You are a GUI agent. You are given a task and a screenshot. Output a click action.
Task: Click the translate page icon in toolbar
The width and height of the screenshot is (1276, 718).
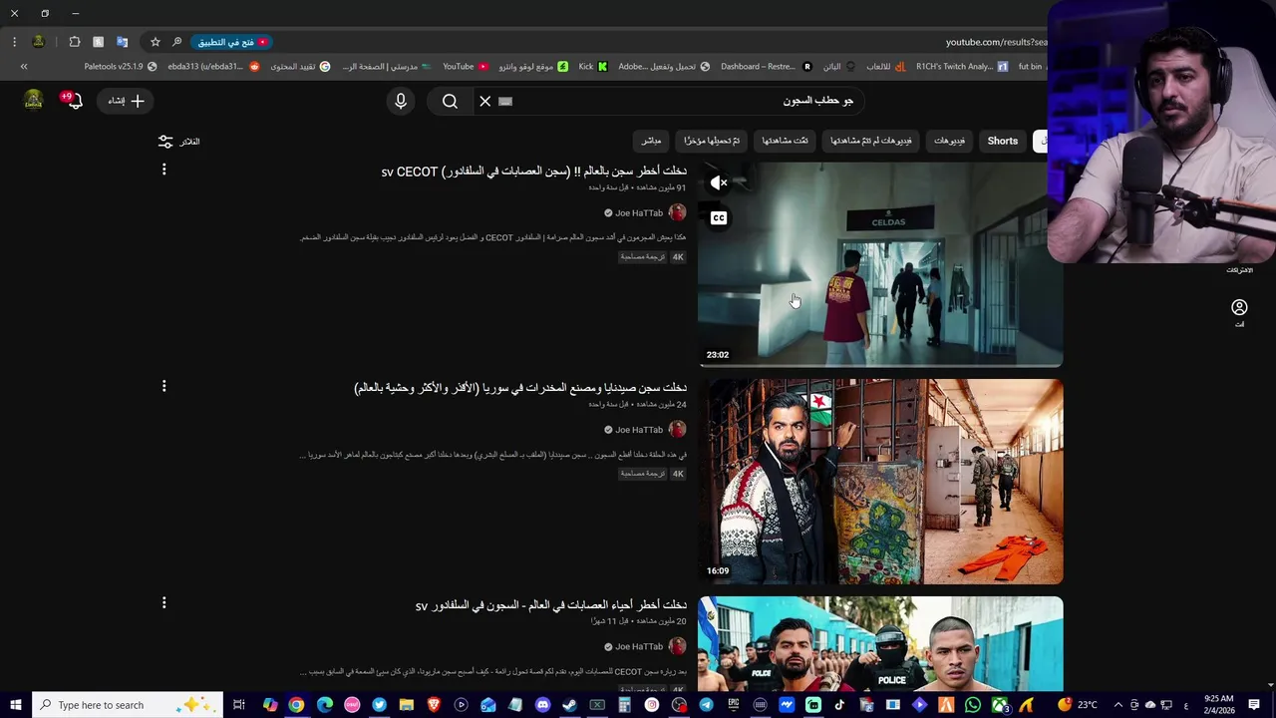click(122, 42)
